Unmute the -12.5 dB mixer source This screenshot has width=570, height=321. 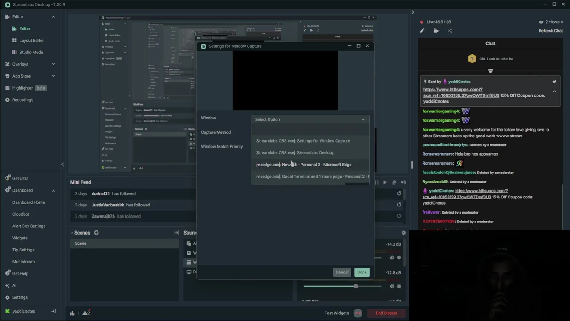[392, 286]
